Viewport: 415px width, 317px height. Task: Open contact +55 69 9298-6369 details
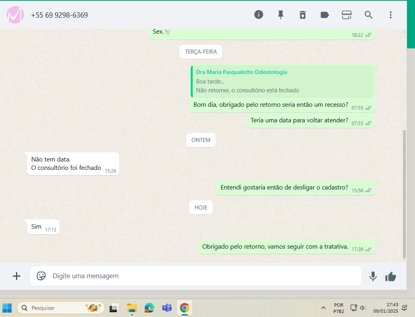point(60,15)
